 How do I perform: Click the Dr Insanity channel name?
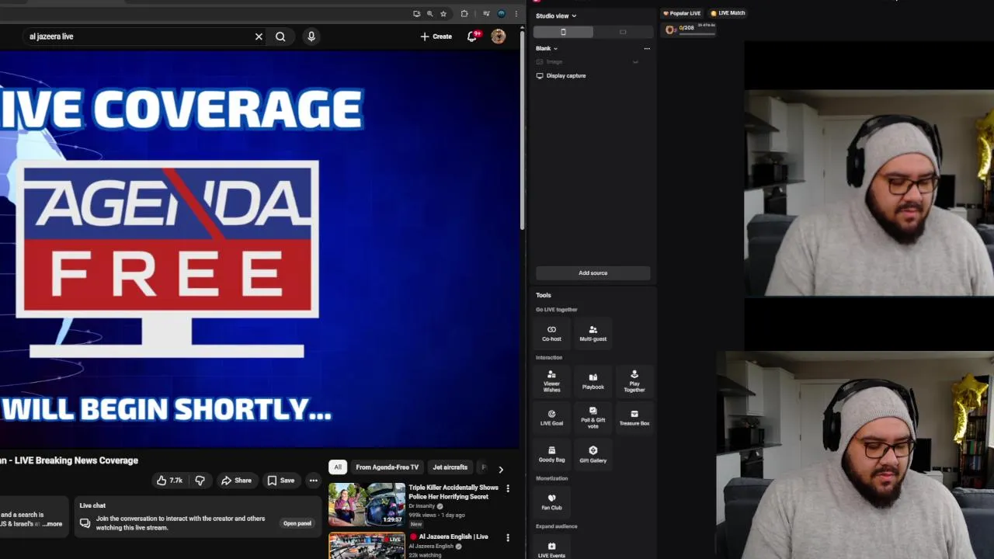point(422,506)
